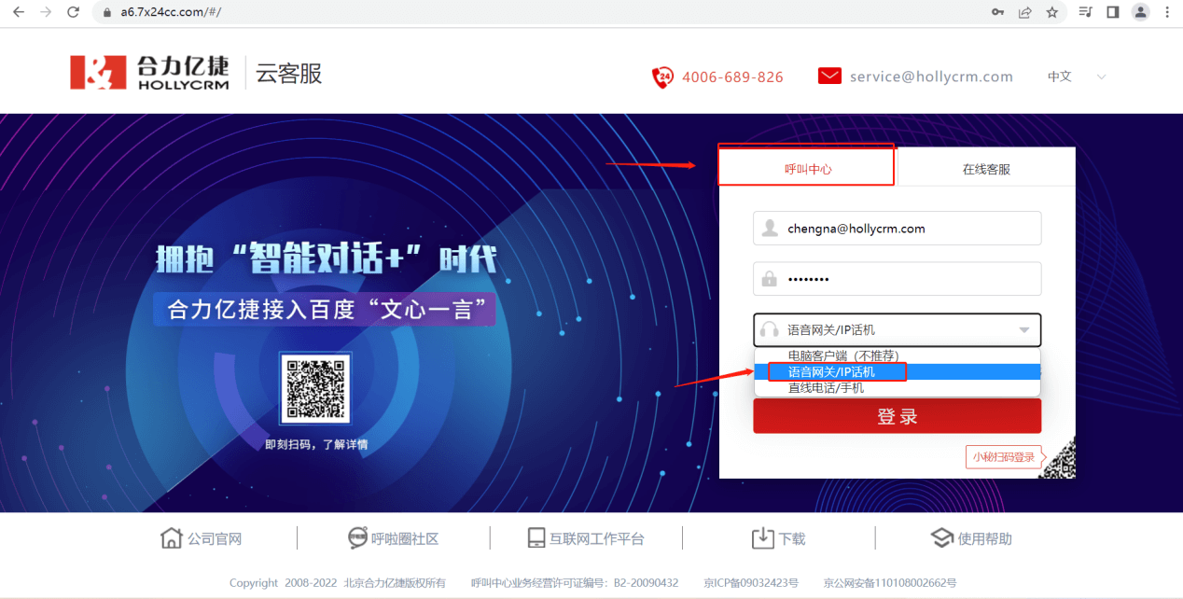Screen dimensions: 1183x599
Task: Open the saved passwords key icon
Action: [997, 12]
